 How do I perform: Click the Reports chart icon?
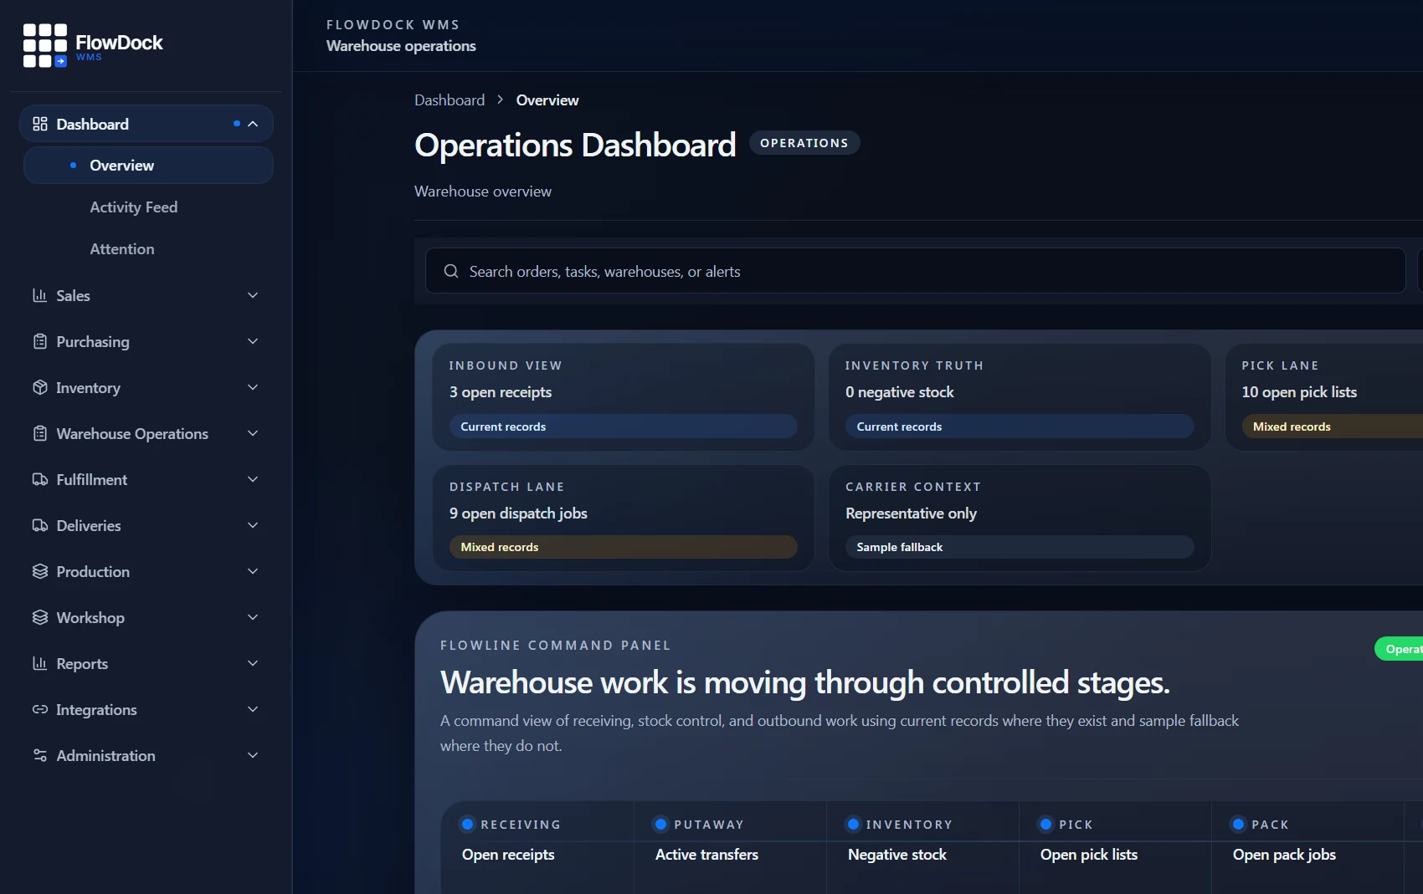(39, 663)
